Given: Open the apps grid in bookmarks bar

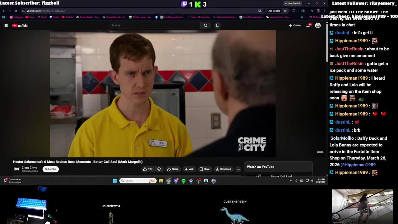Looking at the screenshot, I should pyautogui.click(x=3, y=17).
